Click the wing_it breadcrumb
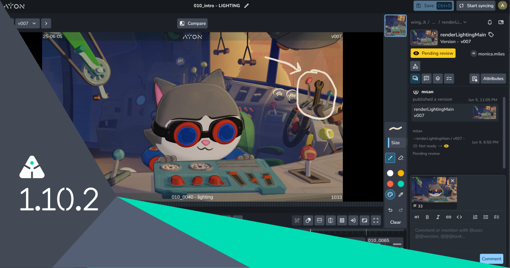 coord(418,22)
